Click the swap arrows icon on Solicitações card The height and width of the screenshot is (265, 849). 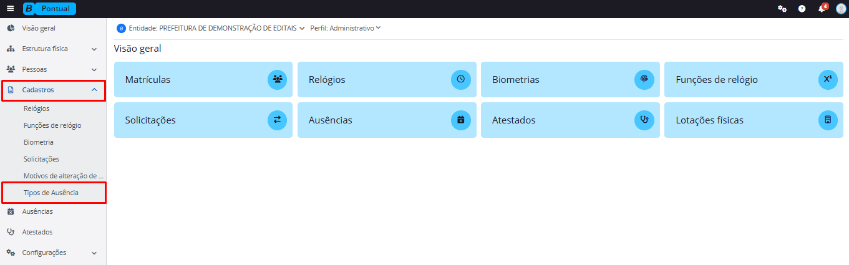[277, 120]
